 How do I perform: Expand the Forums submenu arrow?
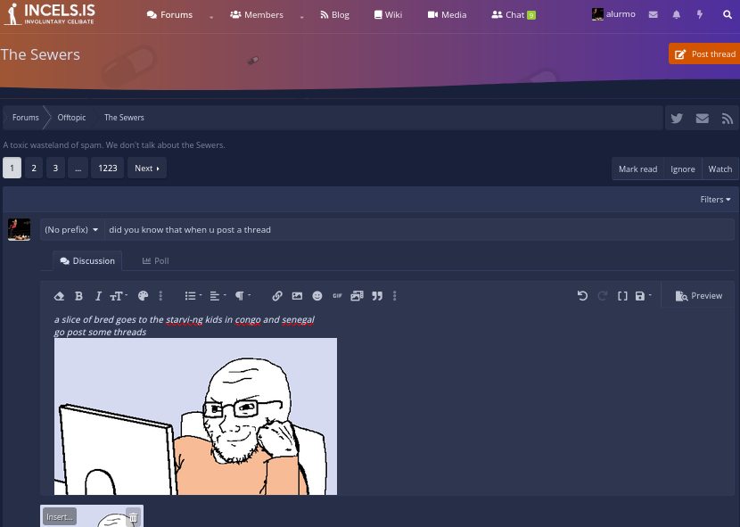211,16
